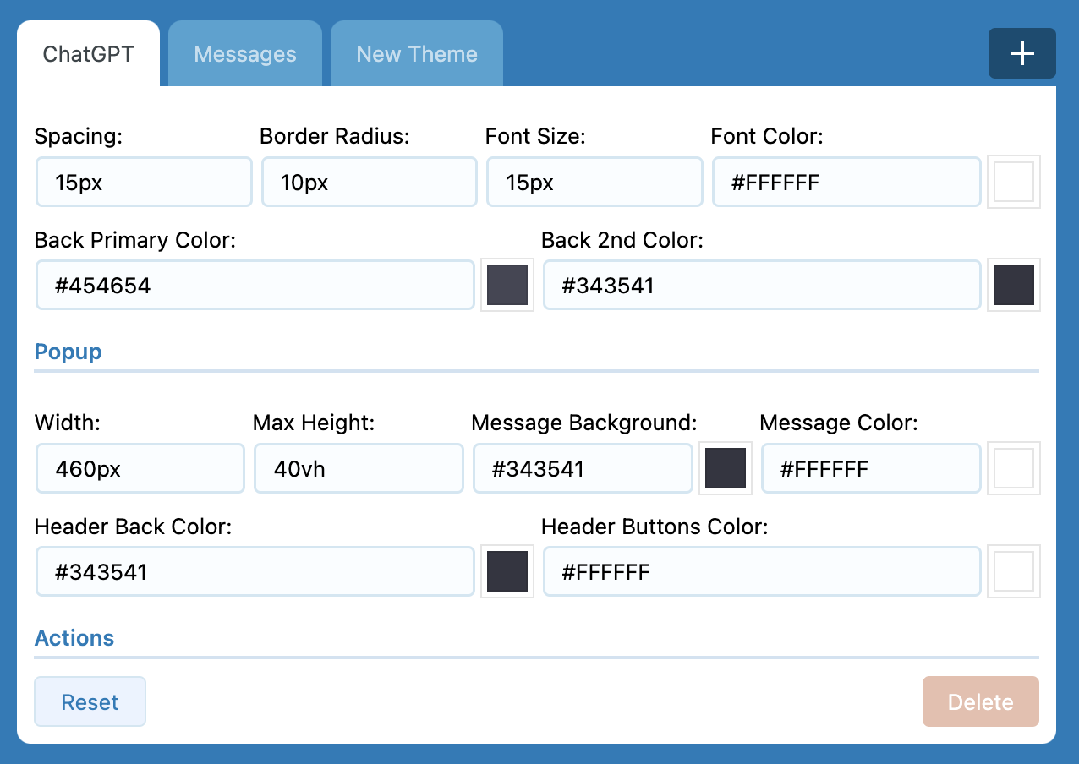
Task: Click the Font Size input field
Action: pos(594,182)
